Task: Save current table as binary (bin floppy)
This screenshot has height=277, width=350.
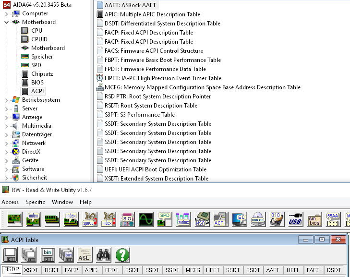Action: point(48,255)
